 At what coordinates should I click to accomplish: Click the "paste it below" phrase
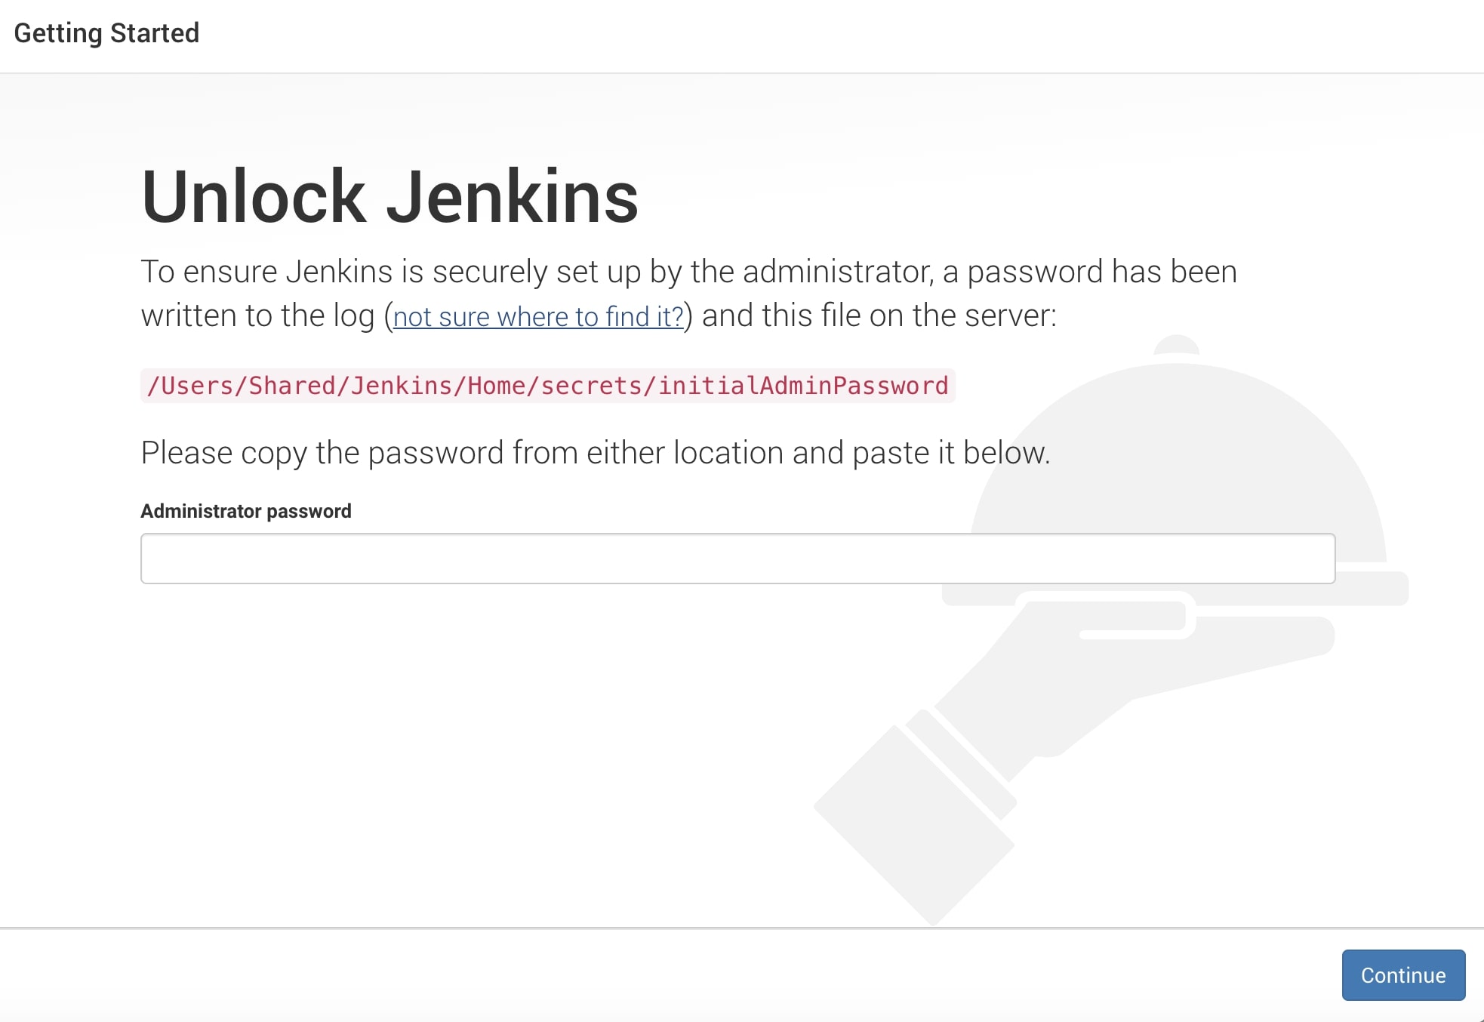point(951,453)
